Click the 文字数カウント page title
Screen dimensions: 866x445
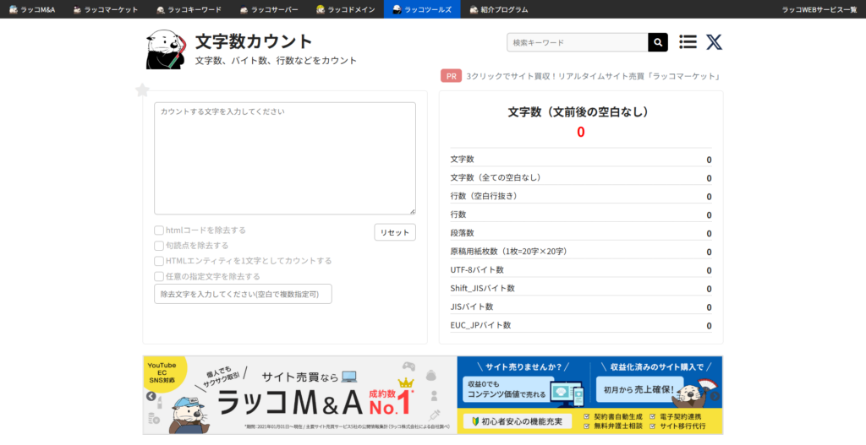pyautogui.click(x=254, y=41)
